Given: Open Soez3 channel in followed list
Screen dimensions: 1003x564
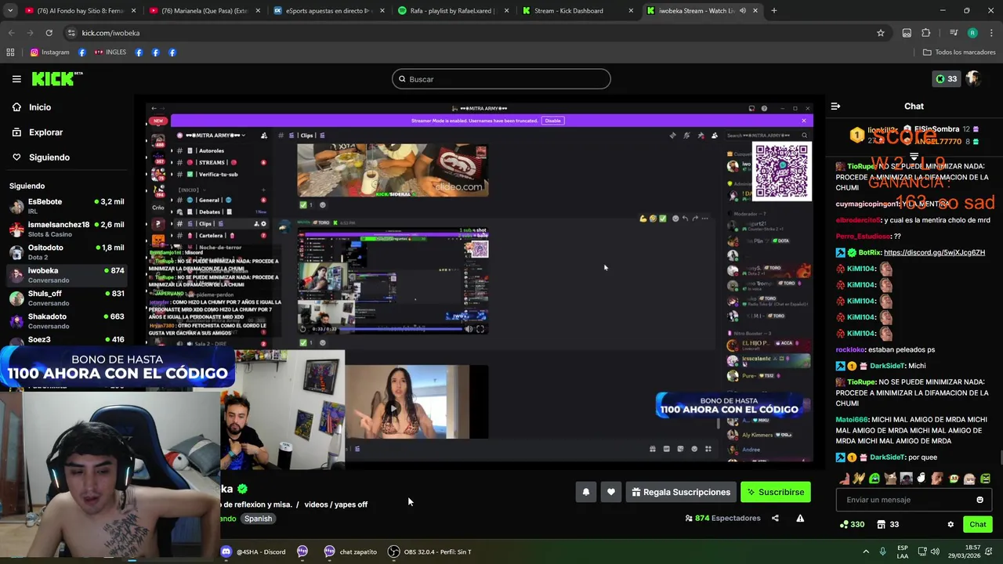Looking at the screenshot, I should click(x=67, y=340).
